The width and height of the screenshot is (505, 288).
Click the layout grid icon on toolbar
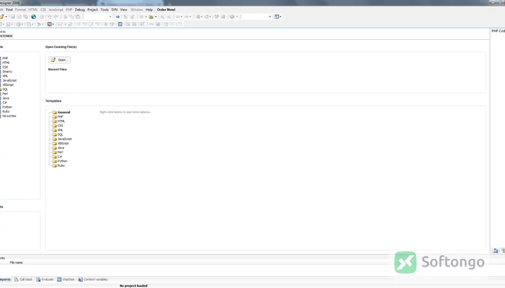(276, 17)
